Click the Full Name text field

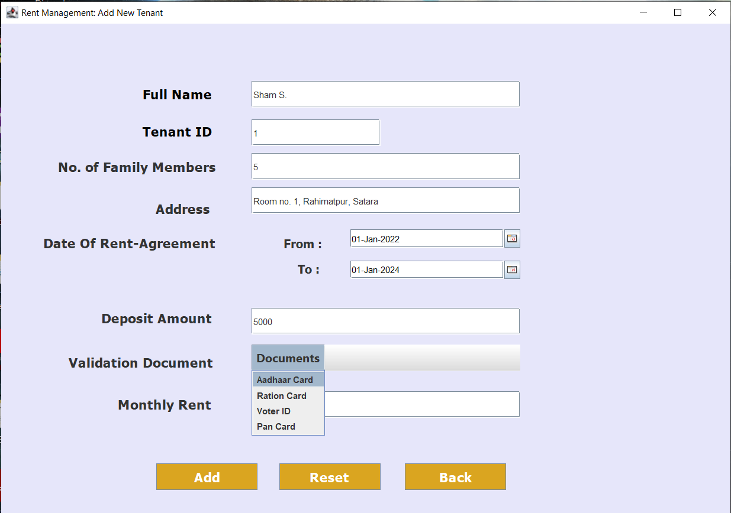click(385, 93)
